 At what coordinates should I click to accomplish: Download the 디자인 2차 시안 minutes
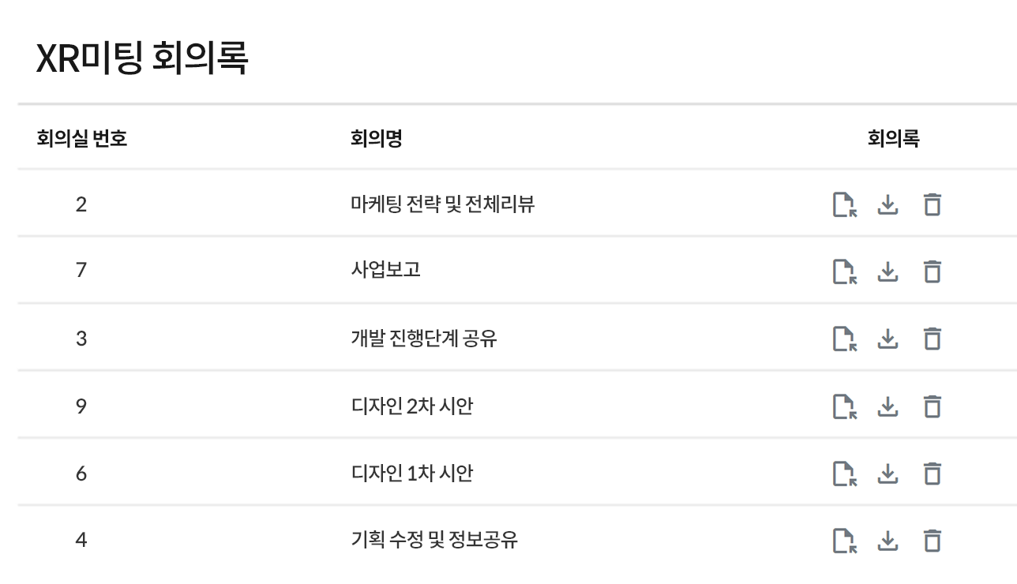pos(888,406)
